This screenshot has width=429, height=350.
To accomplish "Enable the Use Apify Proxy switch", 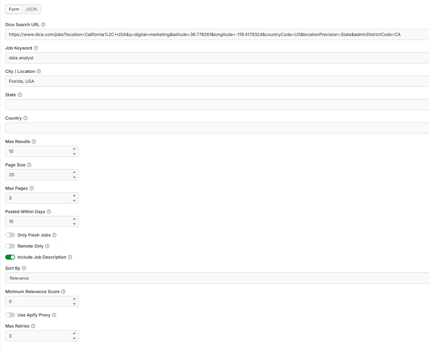I will (10, 315).
